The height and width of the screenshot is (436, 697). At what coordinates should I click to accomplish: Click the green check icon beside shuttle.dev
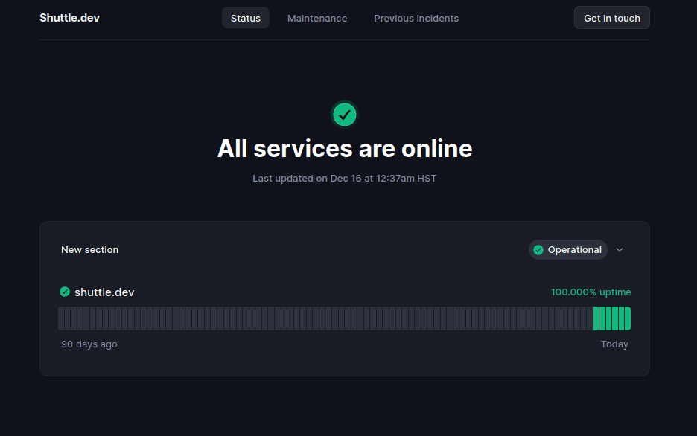tap(65, 292)
